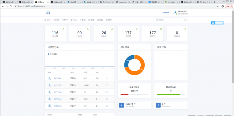Focus the 用户账号 search input field
The image size is (234, 116).
169,20
